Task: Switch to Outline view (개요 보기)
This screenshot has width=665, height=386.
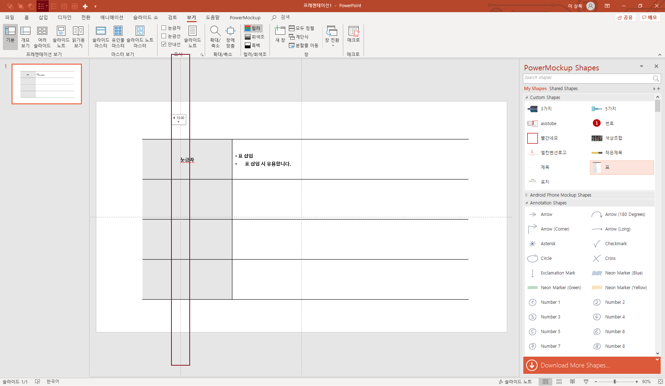Action: coord(25,36)
